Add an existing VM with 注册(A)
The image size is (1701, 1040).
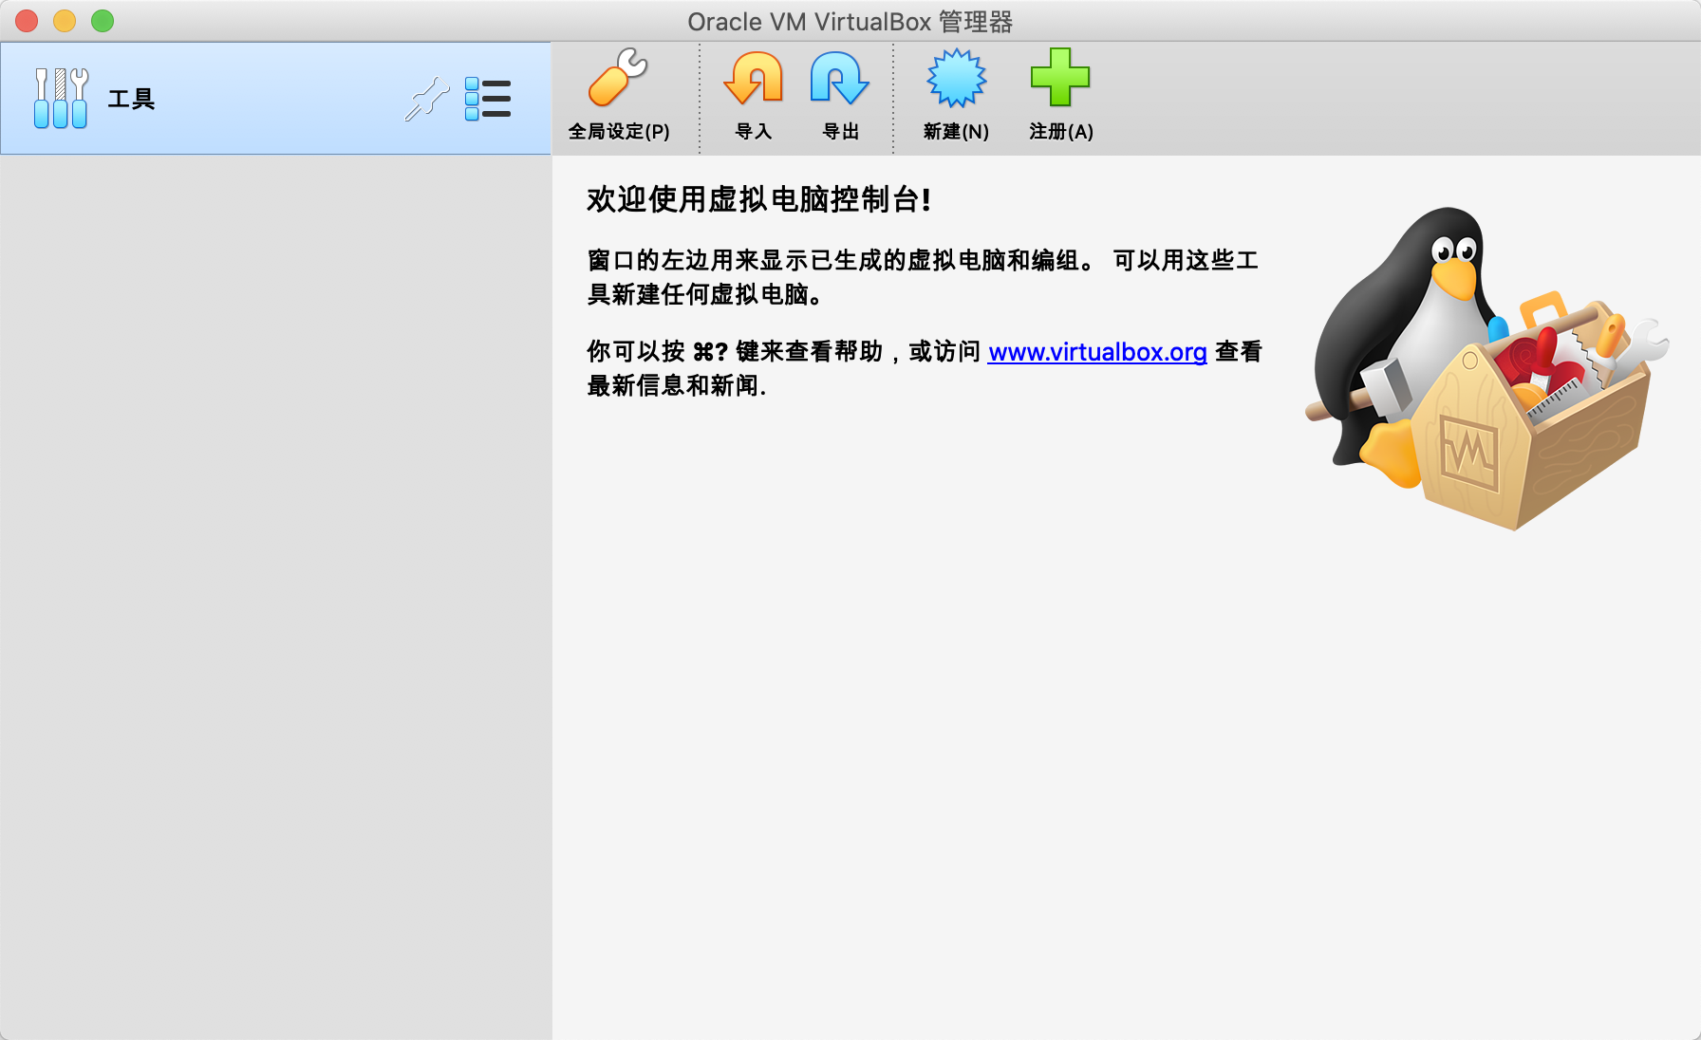pyautogui.click(x=1060, y=95)
